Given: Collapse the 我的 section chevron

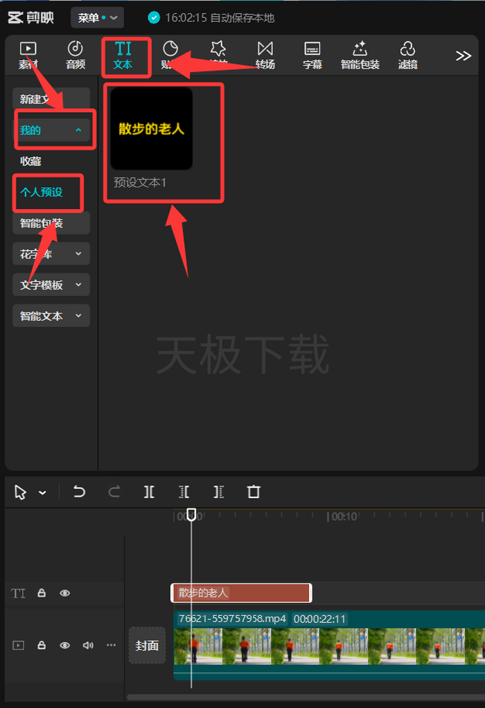Looking at the screenshot, I should coord(78,130).
